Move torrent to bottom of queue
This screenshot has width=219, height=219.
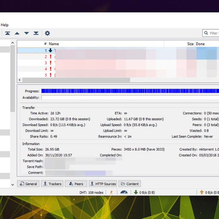tap(36, 33)
